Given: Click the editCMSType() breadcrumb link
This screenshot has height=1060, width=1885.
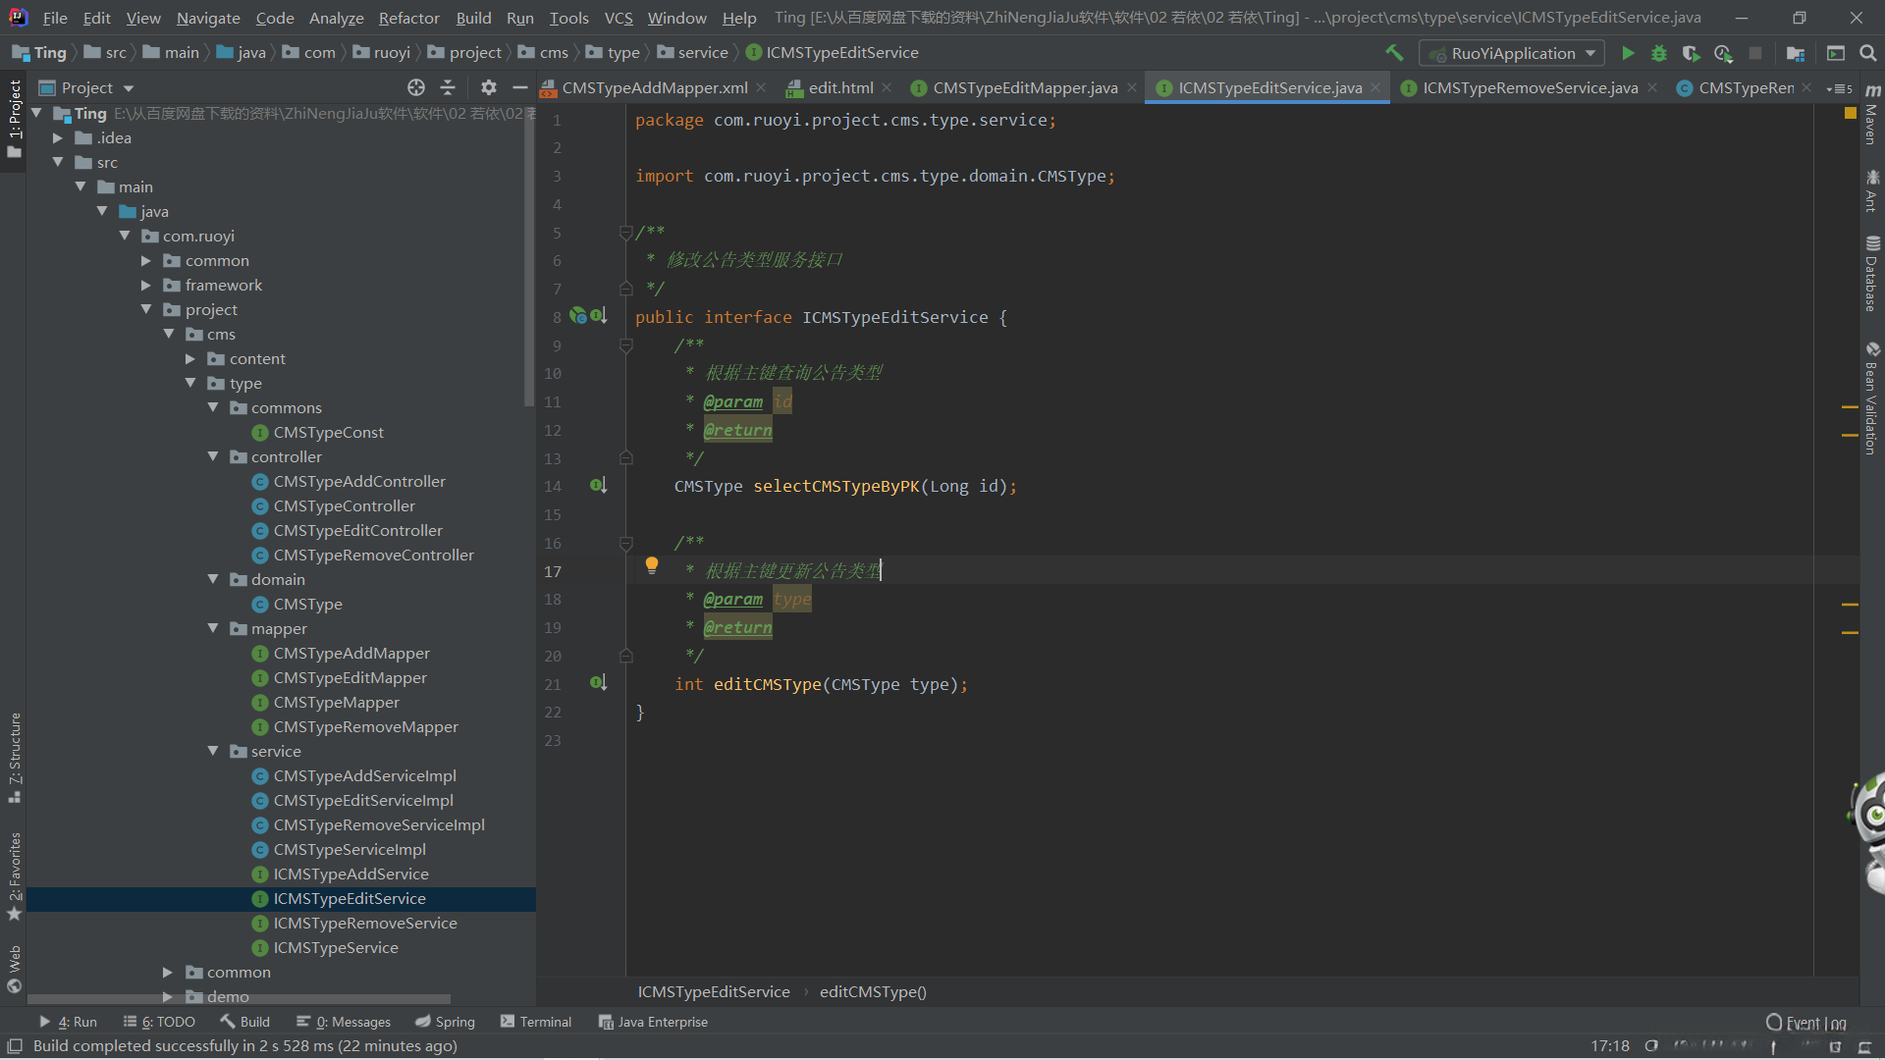Looking at the screenshot, I should click(x=872, y=991).
